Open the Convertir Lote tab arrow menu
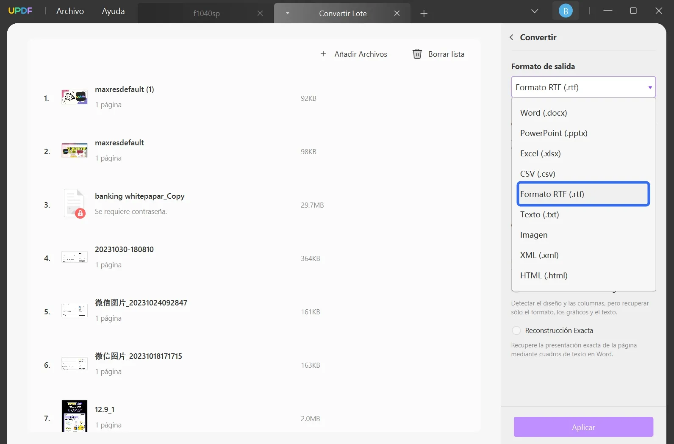The height and width of the screenshot is (444, 674). click(288, 13)
